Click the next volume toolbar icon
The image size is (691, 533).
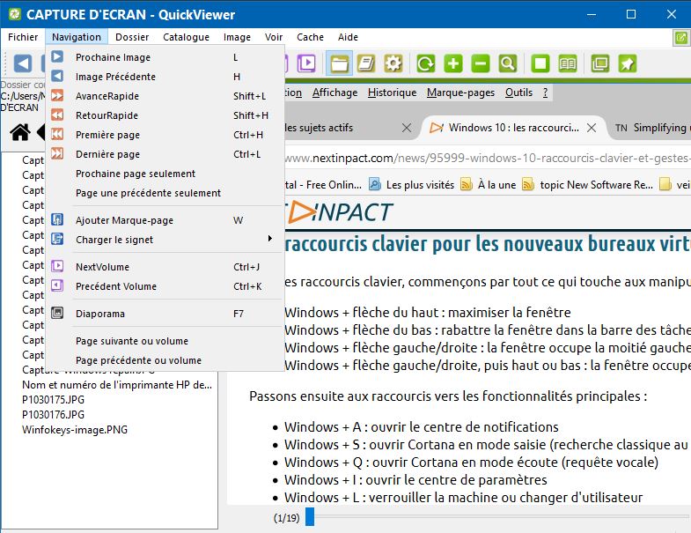pos(306,63)
